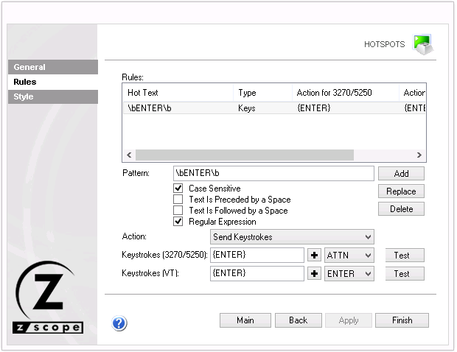
Task: Click plus button beside Keystrokes (VT) field
Action: pos(314,274)
